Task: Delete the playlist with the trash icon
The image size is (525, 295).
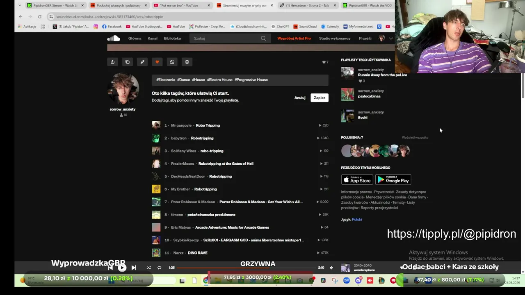Action: click(187, 62)
